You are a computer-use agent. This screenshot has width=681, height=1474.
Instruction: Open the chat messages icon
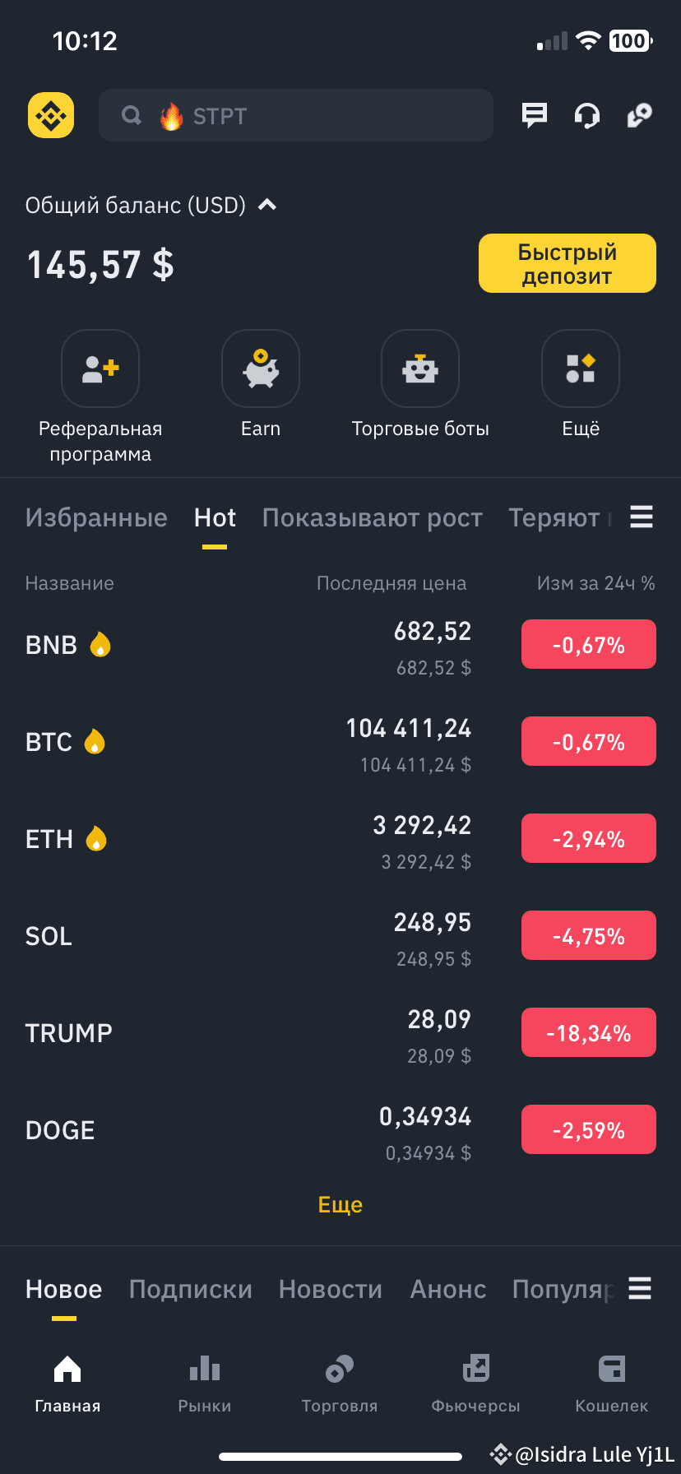tap(535, 115)
